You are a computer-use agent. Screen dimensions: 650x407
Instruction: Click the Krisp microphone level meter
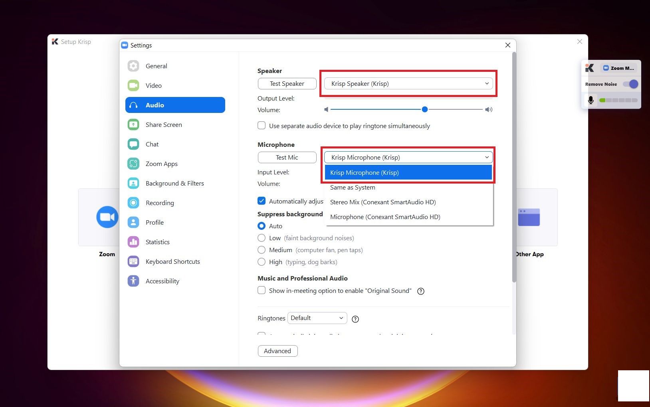(618, 100)
